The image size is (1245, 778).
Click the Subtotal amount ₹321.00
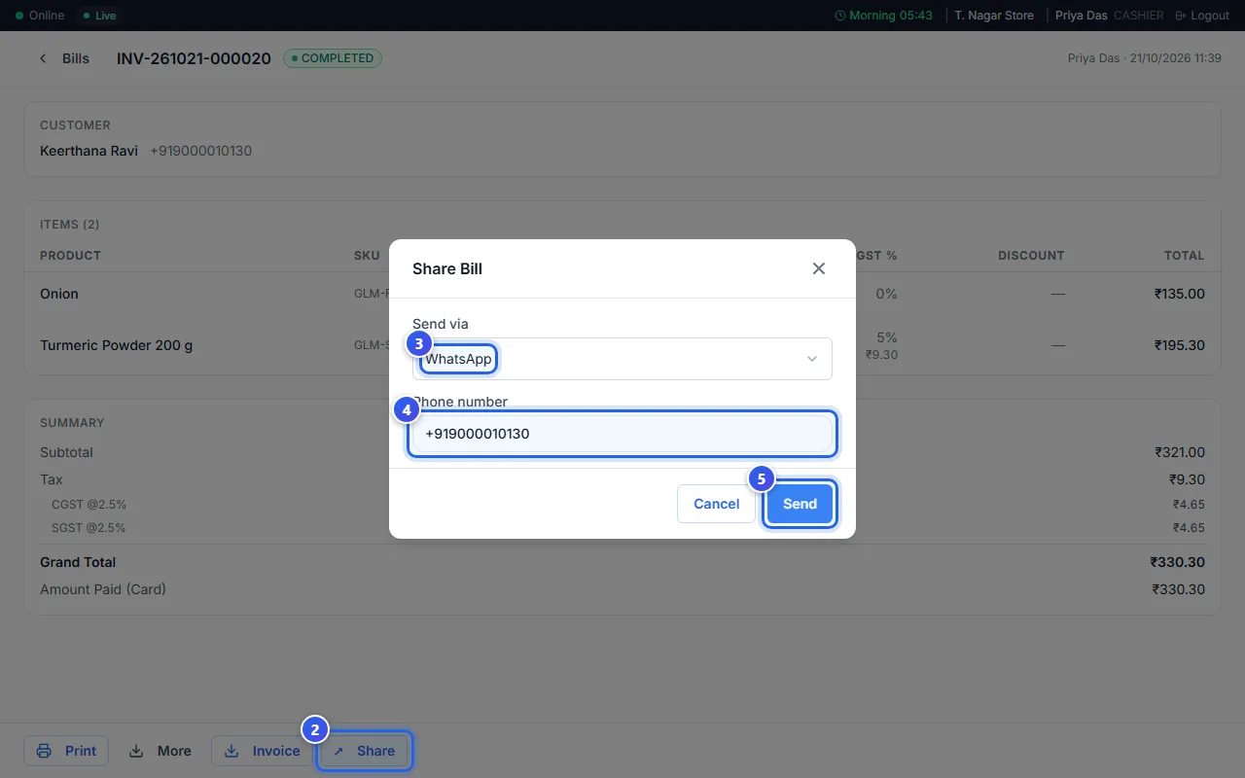(1179, 452)
